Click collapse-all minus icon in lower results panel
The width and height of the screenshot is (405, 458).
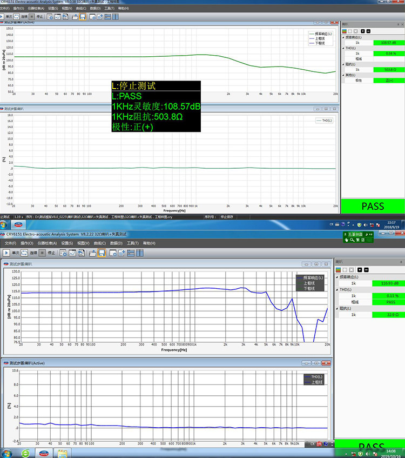pos(366,270)
